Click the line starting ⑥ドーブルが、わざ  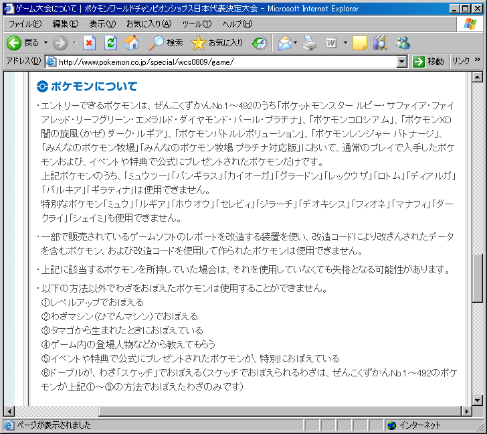coord(249,379)
